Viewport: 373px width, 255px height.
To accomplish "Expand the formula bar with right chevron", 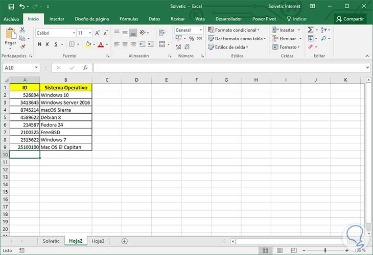I will coord(368,68).
